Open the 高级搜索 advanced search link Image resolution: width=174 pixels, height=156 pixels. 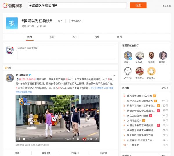click(x=166, y=6)
